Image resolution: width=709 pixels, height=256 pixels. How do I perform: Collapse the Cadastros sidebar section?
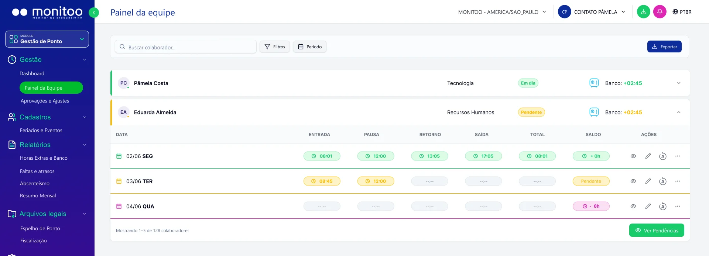85,117
